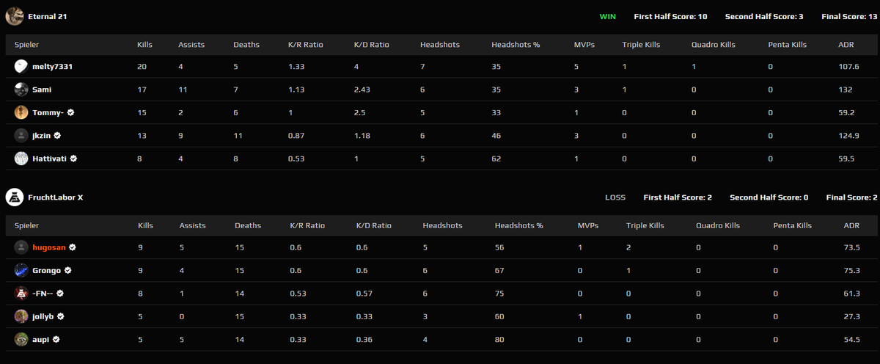The image size is (880, 364).
Task: Select Grongo's ADR value 75.3
Action: (851, 270)
